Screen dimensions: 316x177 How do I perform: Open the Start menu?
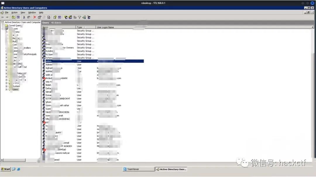click(x=6, y=169)
